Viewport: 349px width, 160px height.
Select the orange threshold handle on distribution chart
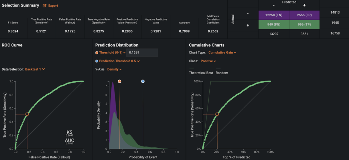tap(120, 81)
